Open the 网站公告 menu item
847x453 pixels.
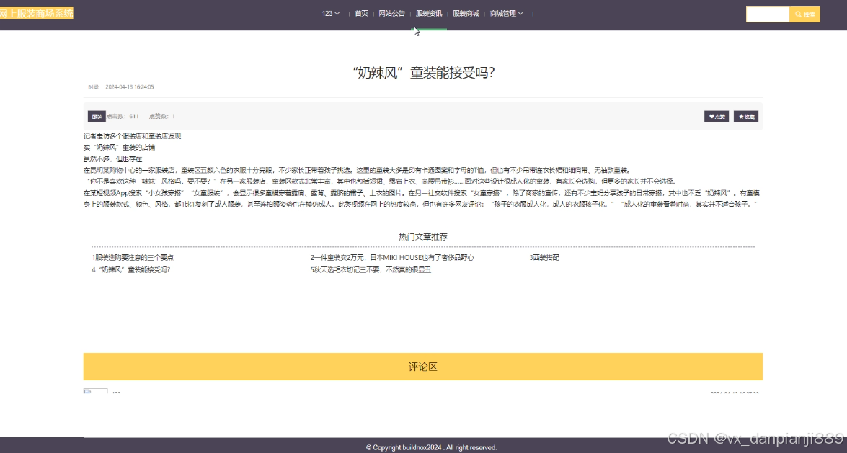click(x=391, y=14)
